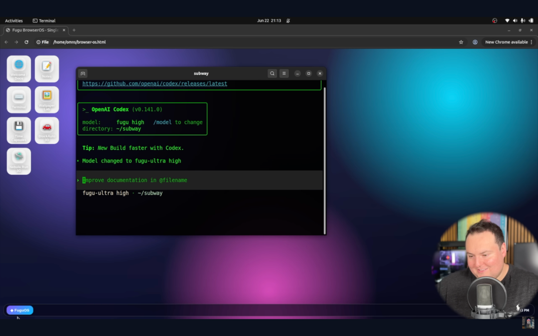Launch the Terminal desktop app icon
Viewport: 538px width, 336px height.
pyautogui.click(x=19, y=100)
